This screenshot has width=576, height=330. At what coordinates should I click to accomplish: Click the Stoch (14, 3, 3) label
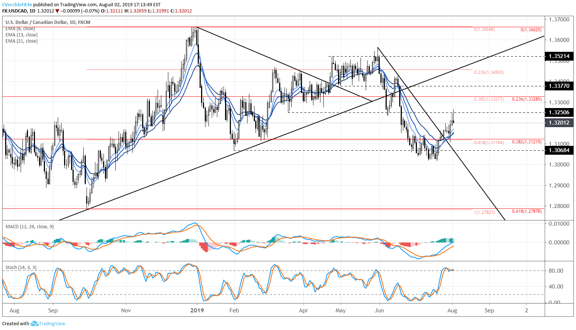pyautogui.click(x=21, y=268)
